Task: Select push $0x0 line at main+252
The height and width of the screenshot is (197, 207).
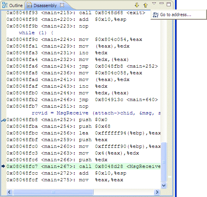Action: pos(57,120)
